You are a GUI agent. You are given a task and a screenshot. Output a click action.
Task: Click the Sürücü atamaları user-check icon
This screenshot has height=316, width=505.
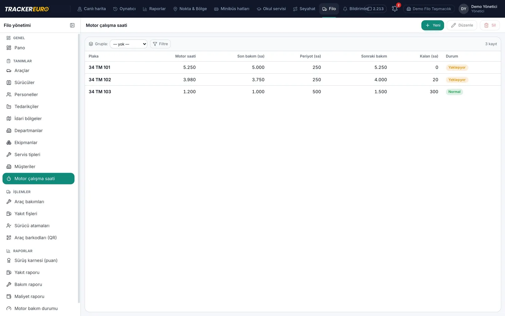[x=9, y=226]
